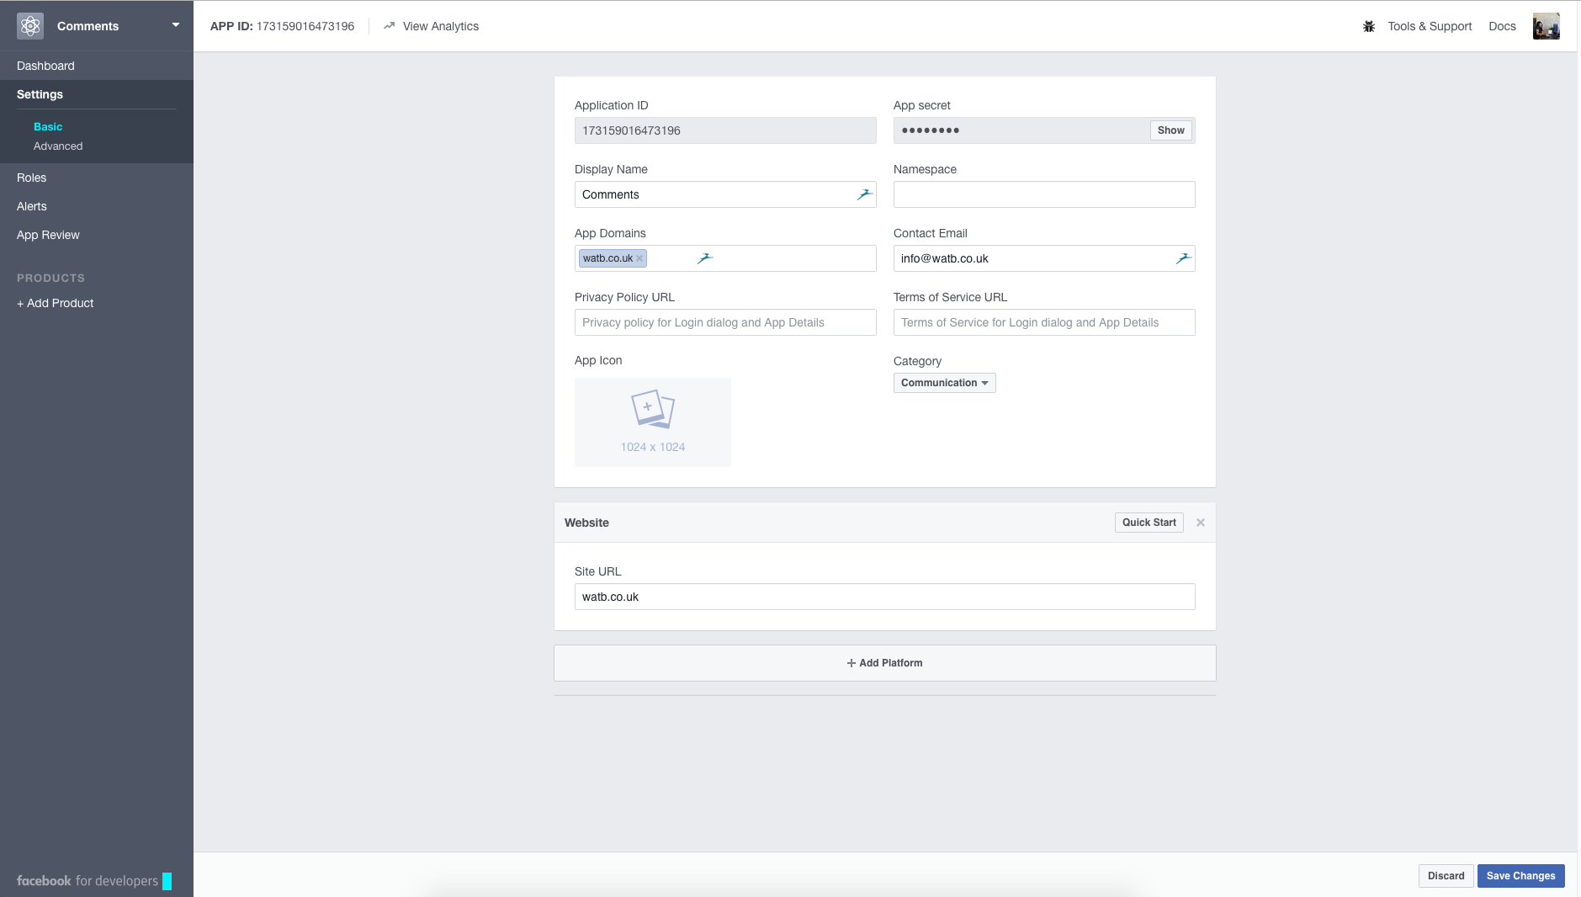Open Docs from the top navigation
The height and width of the screenshot is (897, 1581).
pyautogui.click(x=1502, y=26)
